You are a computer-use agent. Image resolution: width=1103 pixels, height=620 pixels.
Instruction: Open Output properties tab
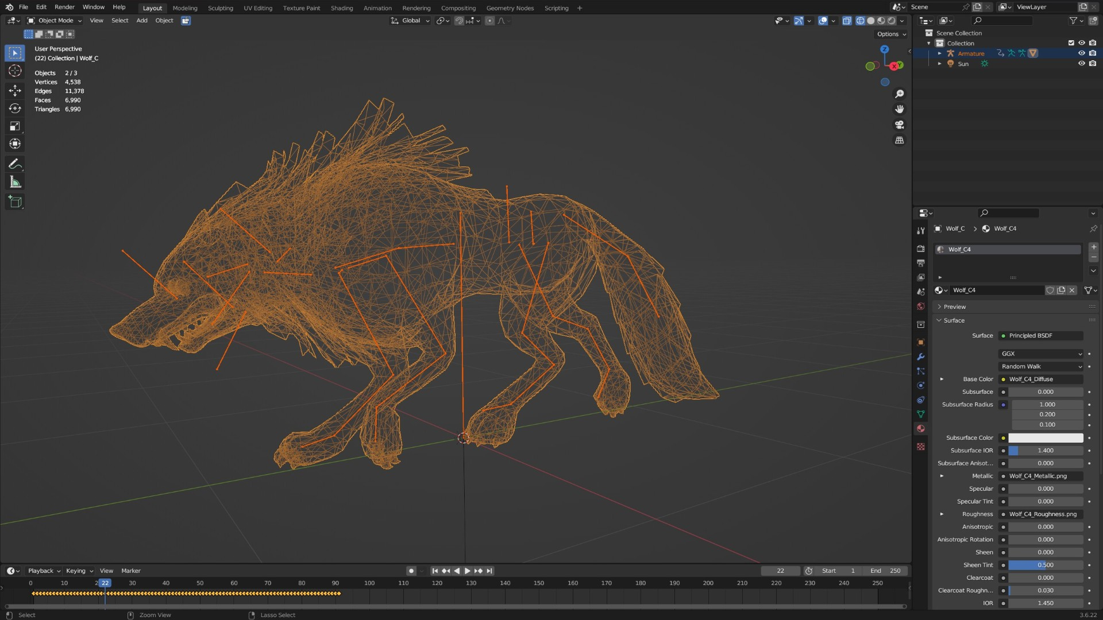[x=921, y=263]
